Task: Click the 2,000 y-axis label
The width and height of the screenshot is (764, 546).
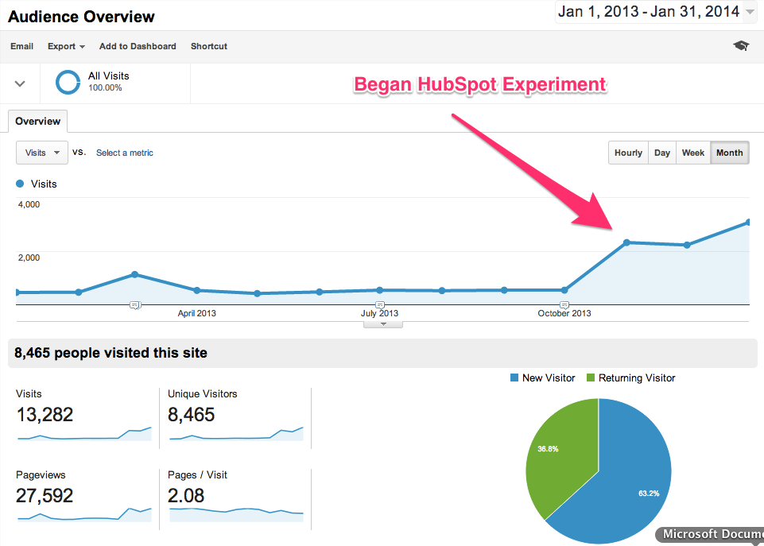Action: [29, 258]
